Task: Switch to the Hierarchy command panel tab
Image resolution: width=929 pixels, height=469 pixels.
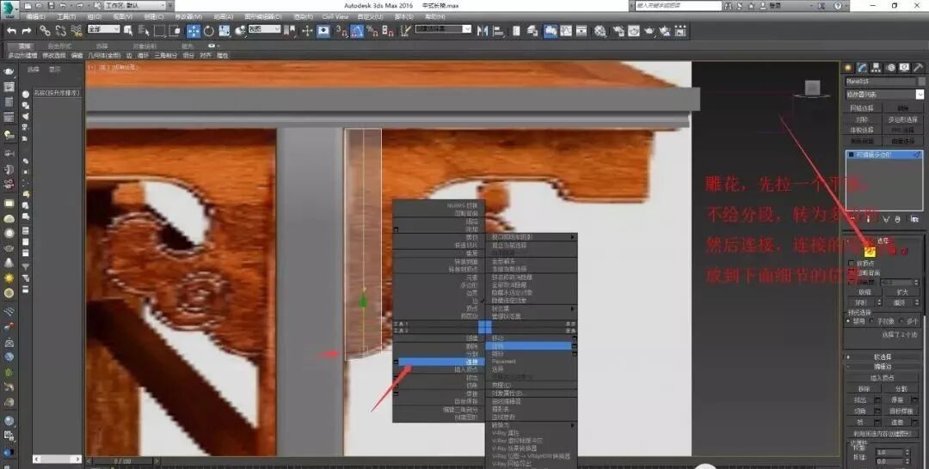Action: tap(876, 68)
